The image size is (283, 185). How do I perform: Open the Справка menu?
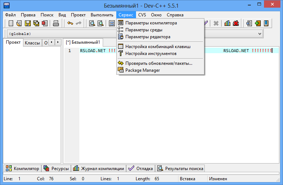coord(175,15)
